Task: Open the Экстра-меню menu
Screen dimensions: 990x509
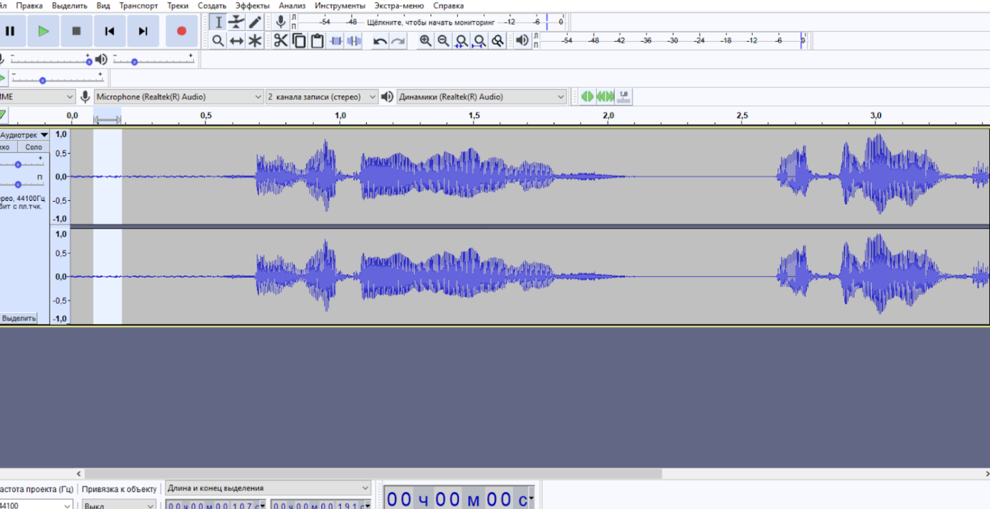Action: [x=399, y=5]
